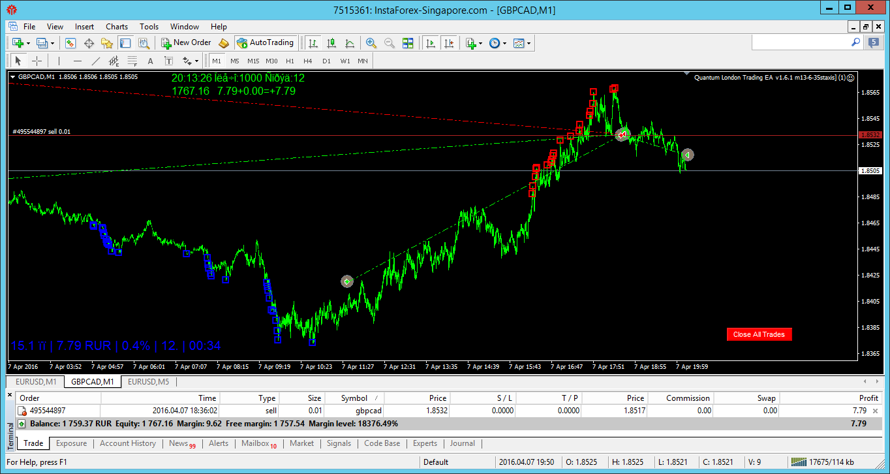The width and height of the screenshot is (890, 474).
Task: Open the Charts menu
Action: click(x=117, y=27)
